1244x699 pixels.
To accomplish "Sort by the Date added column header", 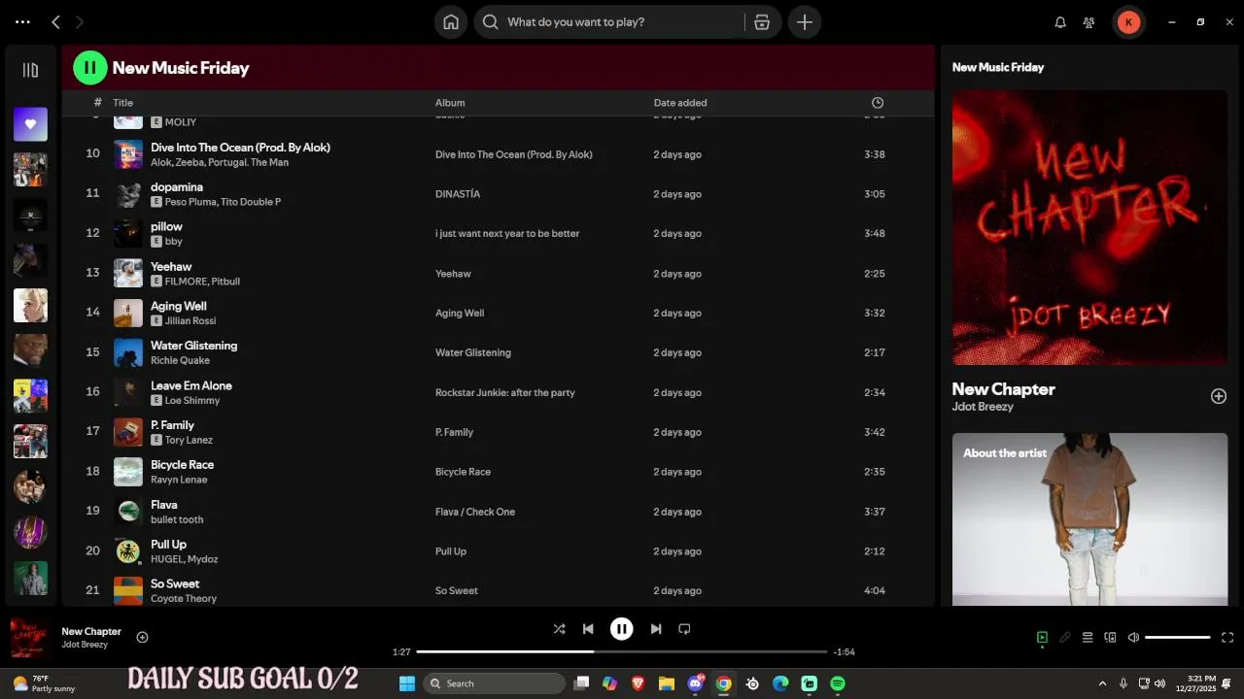I will point(680,103).
